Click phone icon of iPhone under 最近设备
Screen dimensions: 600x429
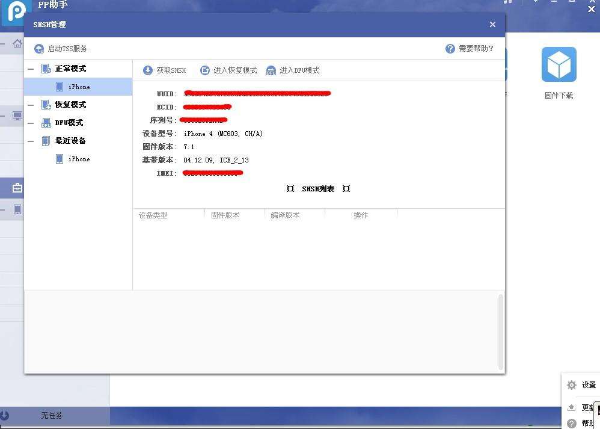point(60,159)
